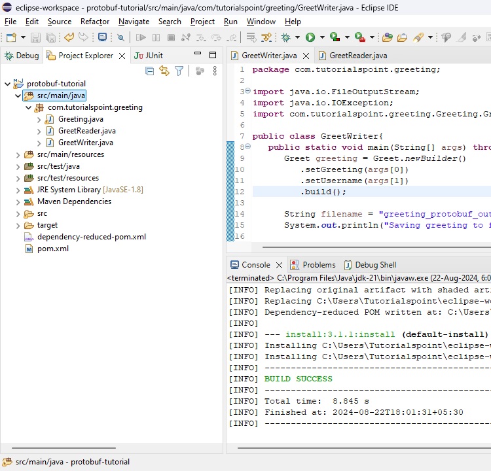Switch to the GreetReader.java editor tab
The image size is (491, 471).
[x=357, y=56]
